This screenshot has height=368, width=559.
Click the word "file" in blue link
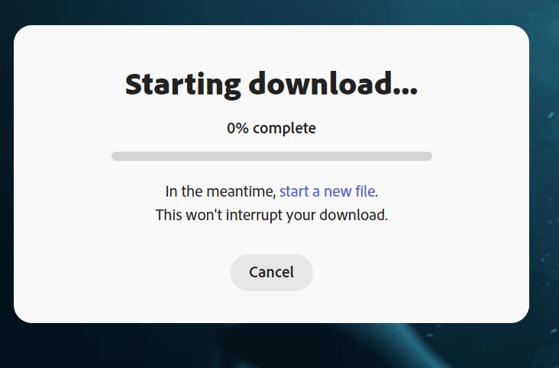(366, 191)
